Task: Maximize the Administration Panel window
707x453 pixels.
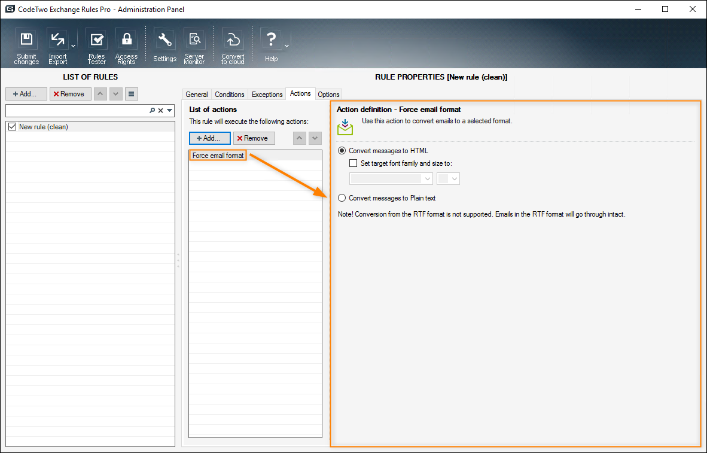Action: (665, 9)
